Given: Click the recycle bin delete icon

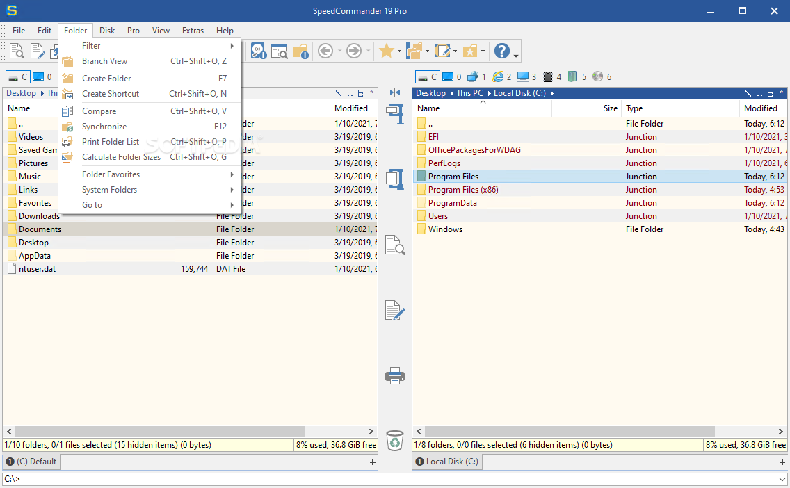Looking at the screenshot, I should click(395, 440).
